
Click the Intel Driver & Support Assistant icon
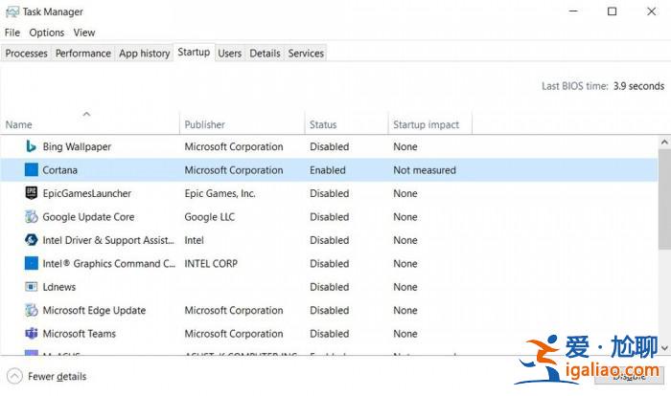[32, 240]
